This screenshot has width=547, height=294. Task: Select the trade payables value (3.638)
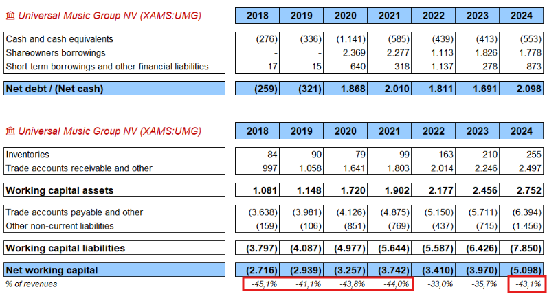click(263, 212)
